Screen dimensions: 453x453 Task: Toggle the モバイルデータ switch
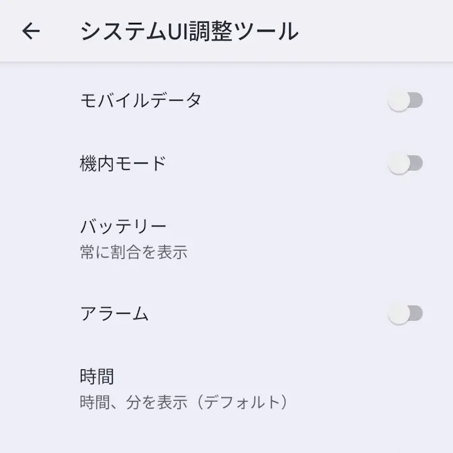pyautogui.click(x=405, y=101)
